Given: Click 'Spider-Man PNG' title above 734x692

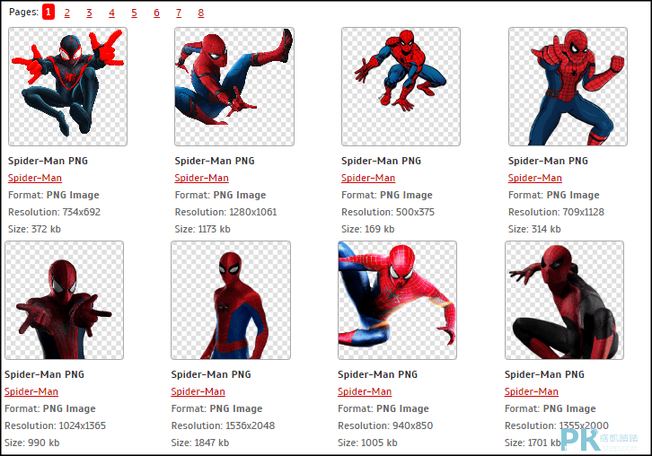Looking at the screenshot, I should click(48, 161).
